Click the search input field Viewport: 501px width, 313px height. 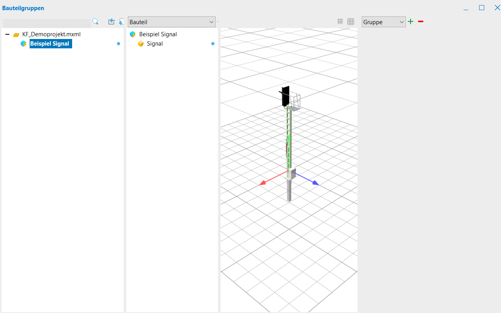46,23
